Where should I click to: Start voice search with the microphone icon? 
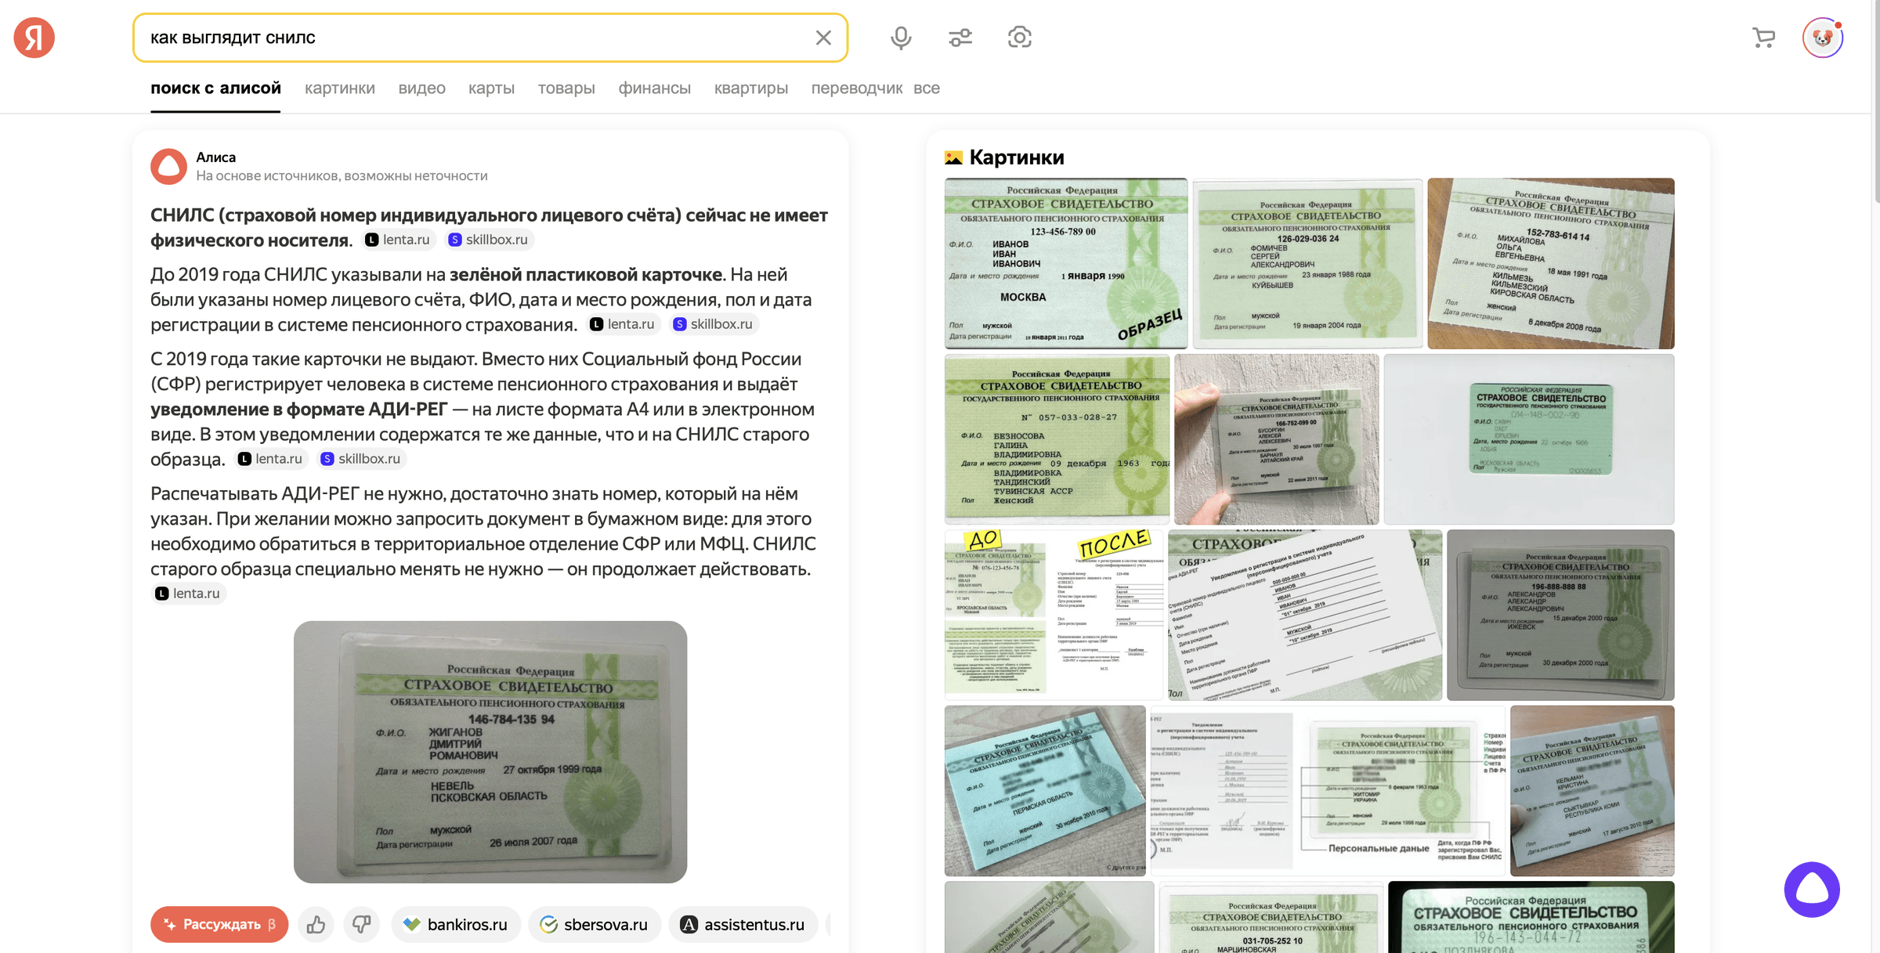(x=901, y=38)
